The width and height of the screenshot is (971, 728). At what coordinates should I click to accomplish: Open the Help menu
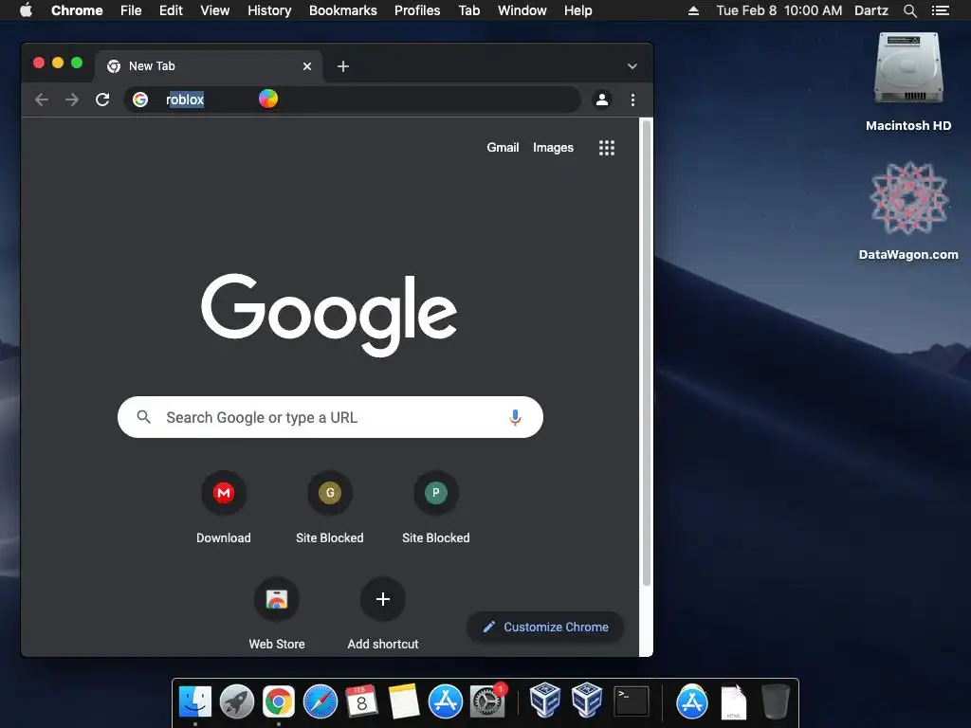[x=577, y=10]
